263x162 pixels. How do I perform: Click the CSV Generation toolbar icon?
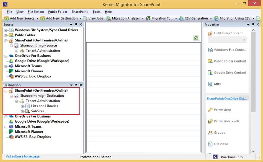181,18
